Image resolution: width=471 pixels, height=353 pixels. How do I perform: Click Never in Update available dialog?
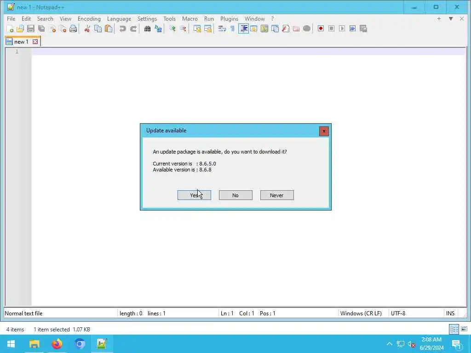(277, 195)
